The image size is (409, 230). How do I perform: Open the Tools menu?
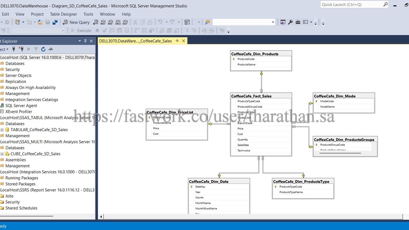click(x=88, y=14)
